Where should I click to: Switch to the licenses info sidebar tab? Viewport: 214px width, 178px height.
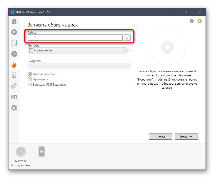pyautogui.click(x=14, y=97)
